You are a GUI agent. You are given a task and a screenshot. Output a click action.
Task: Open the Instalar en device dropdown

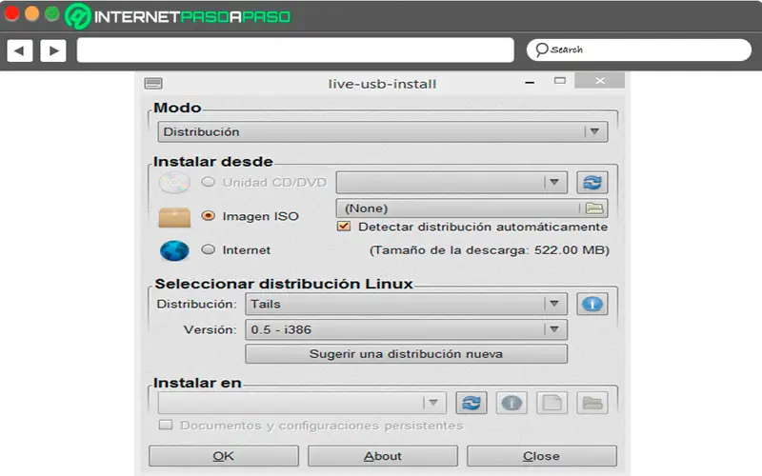302,403
